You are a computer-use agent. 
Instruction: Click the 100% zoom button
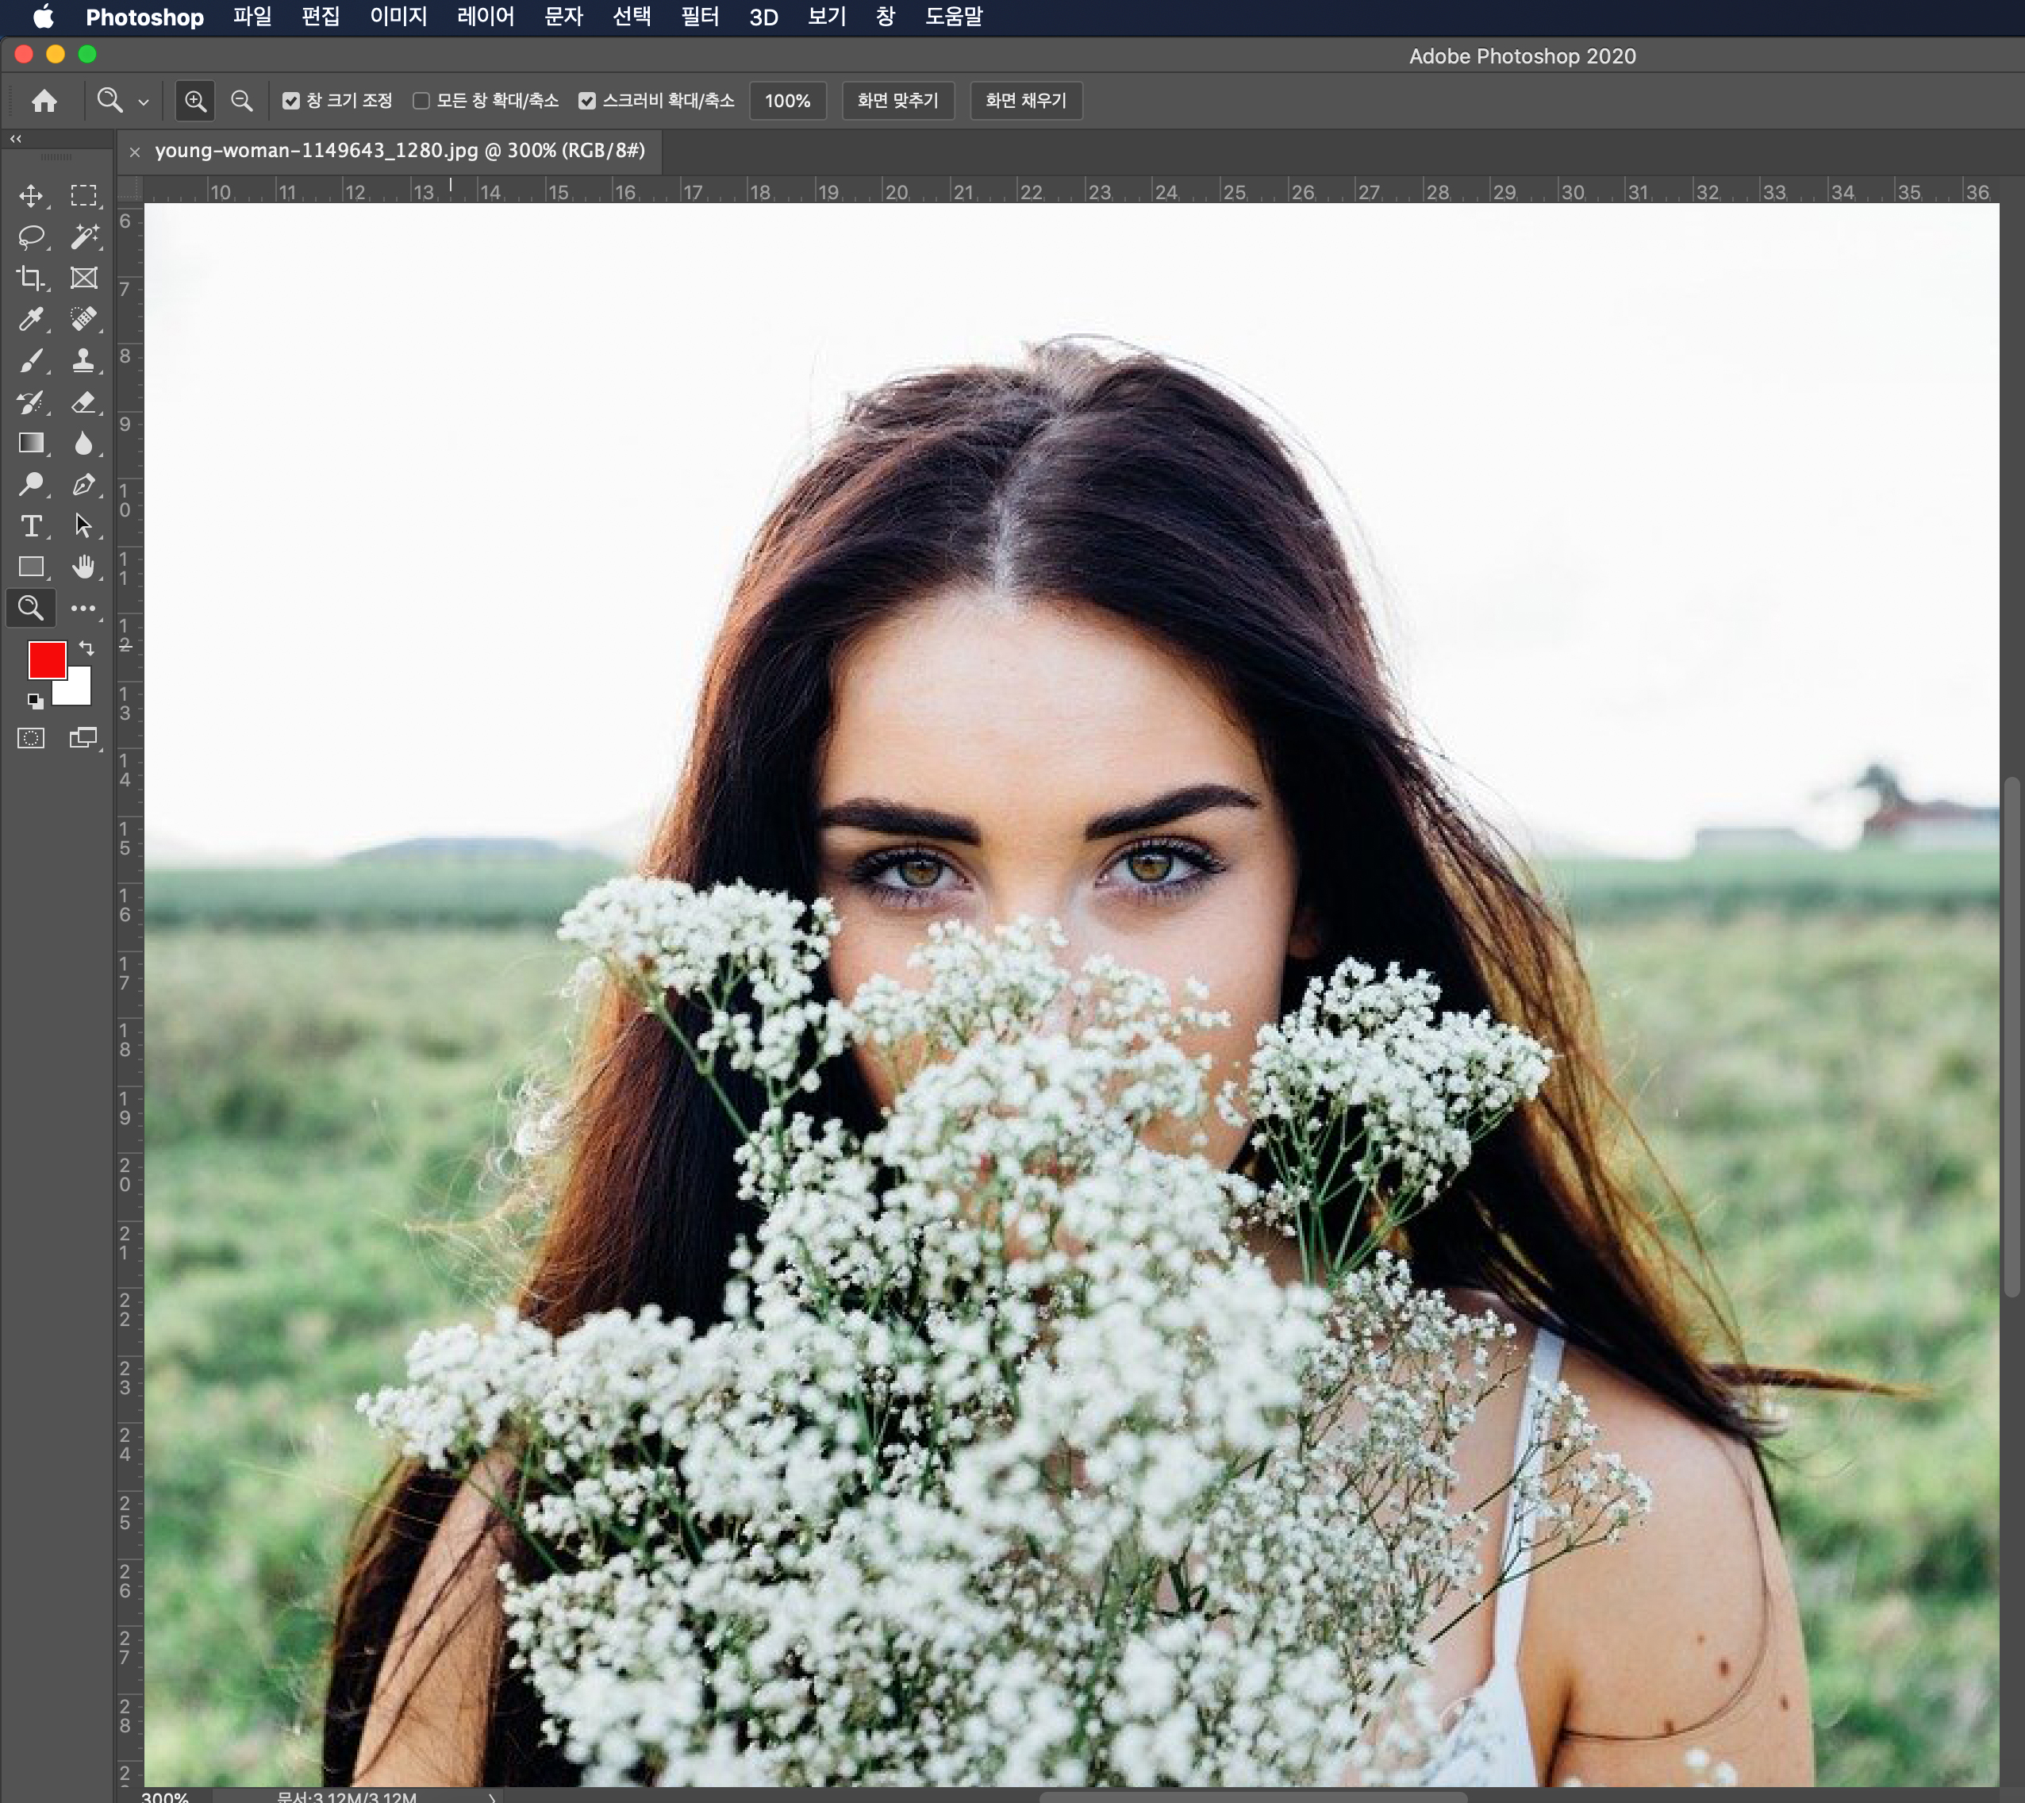pos(786,100)
